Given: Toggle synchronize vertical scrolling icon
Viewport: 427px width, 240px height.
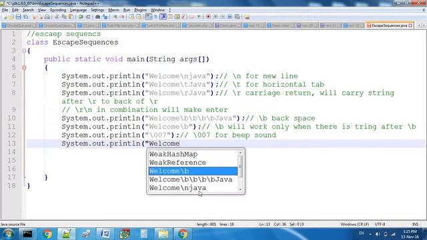Looking at the screenshot, I should pyautogui.click(x=131, y=17).
